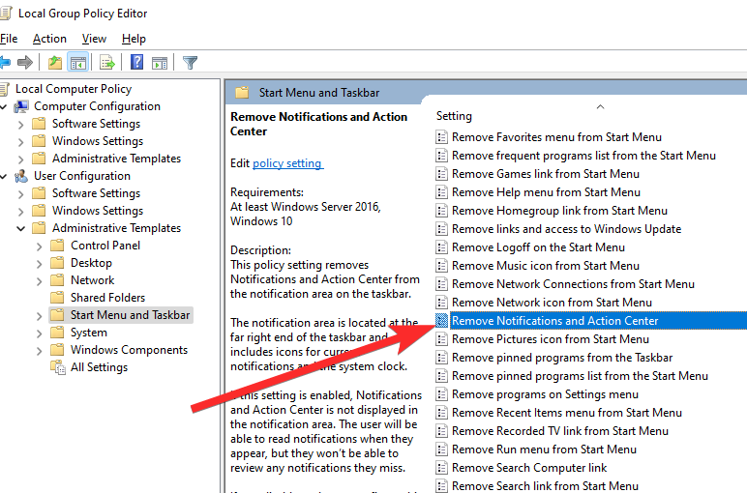Click the Computer Configuration node icon
The width and height of the screenshot is (747, 493).
[x=21, y=106]
